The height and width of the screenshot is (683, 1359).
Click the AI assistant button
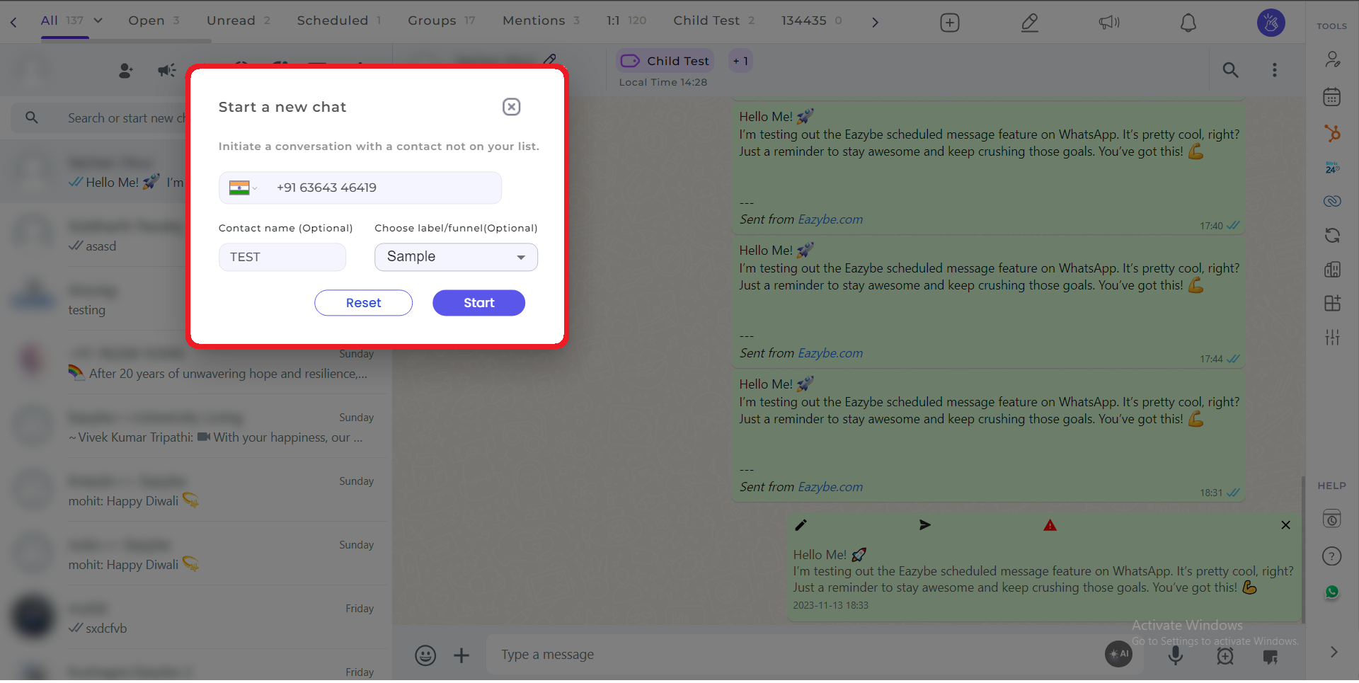[x=1118, y=654]
